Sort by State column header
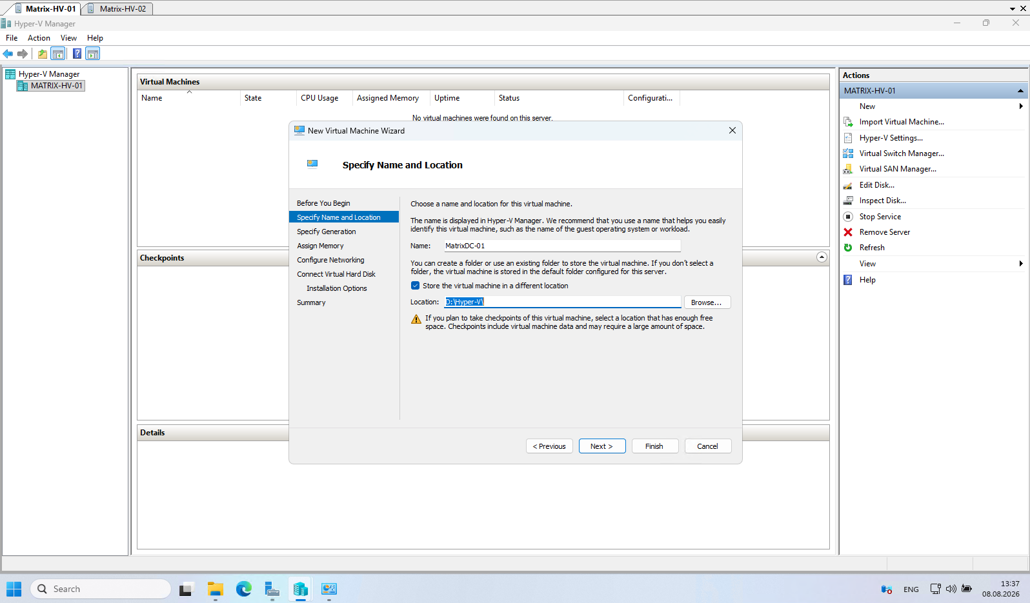This screenshot has height=603, width=1030. pyautogui.click(x=268, y=98)
